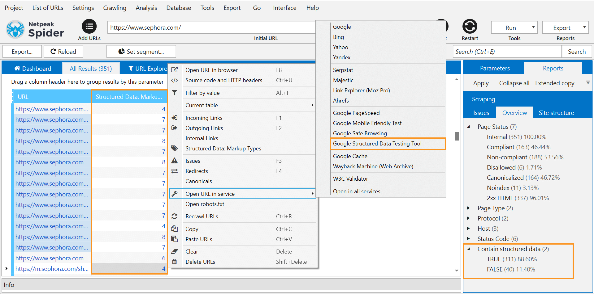Click the Initial URL input field
The height and width of the screenshot is (294, 594).
[211, 27]
